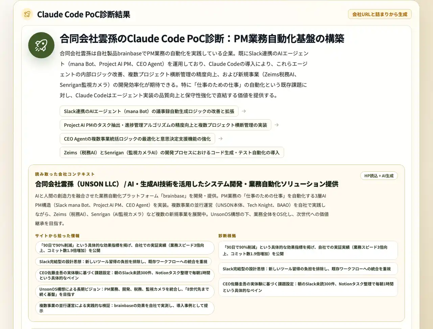
Task: Click the small rocket icon beside the page title
Action: tap(27, 14)
